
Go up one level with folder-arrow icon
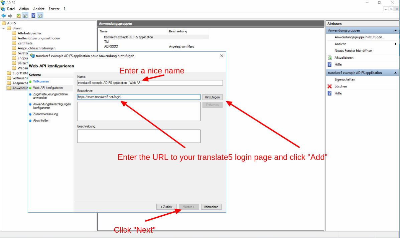pyautogui.click(x=19, y=16)
